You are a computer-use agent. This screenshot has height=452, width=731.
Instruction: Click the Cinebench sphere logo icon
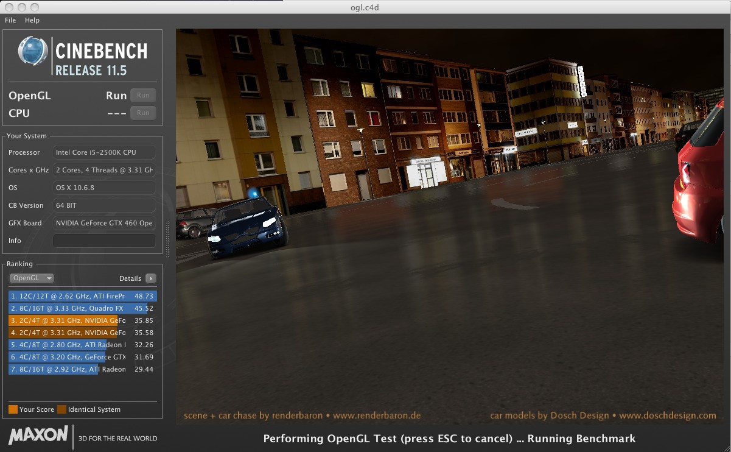tap(33, 51)
